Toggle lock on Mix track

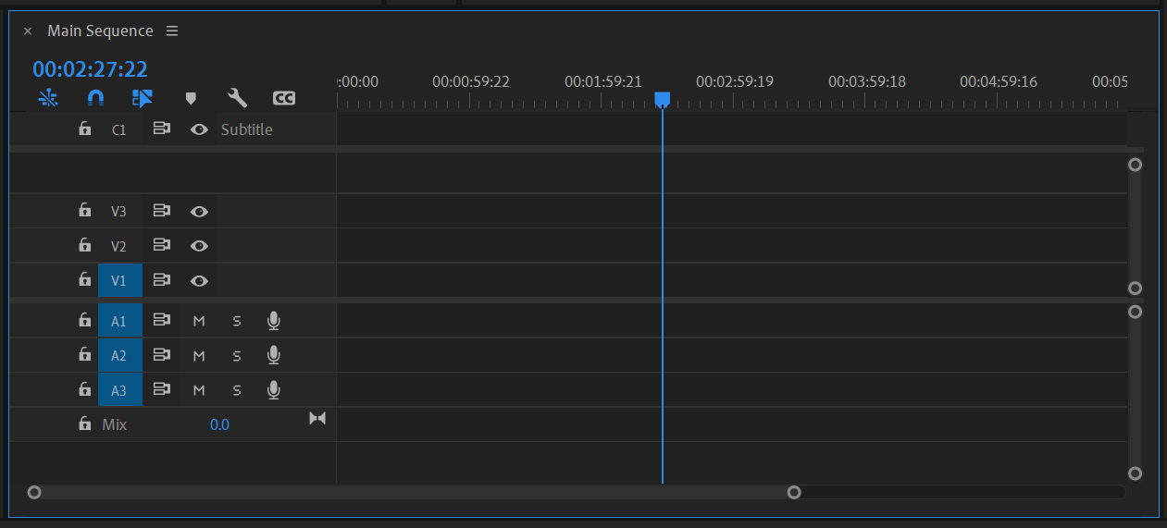pyautogui.click(x=85, y=424)
